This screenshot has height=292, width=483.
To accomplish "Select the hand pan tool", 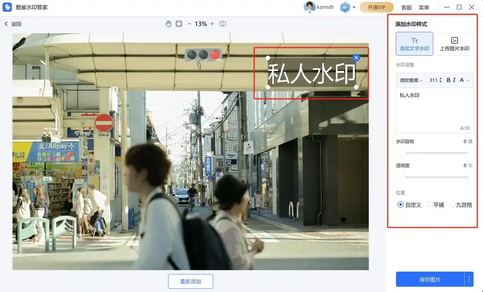I will coord(168,24).
